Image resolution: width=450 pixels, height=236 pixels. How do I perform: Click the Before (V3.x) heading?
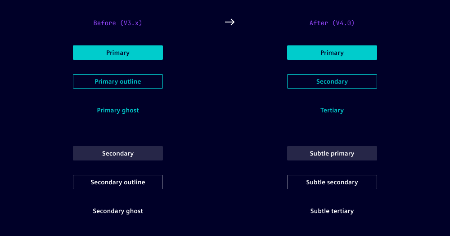(x=118, y=23)
